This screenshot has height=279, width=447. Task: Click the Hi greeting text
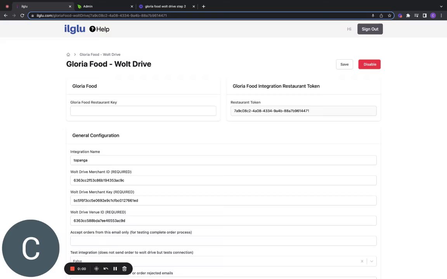point(349,29)
